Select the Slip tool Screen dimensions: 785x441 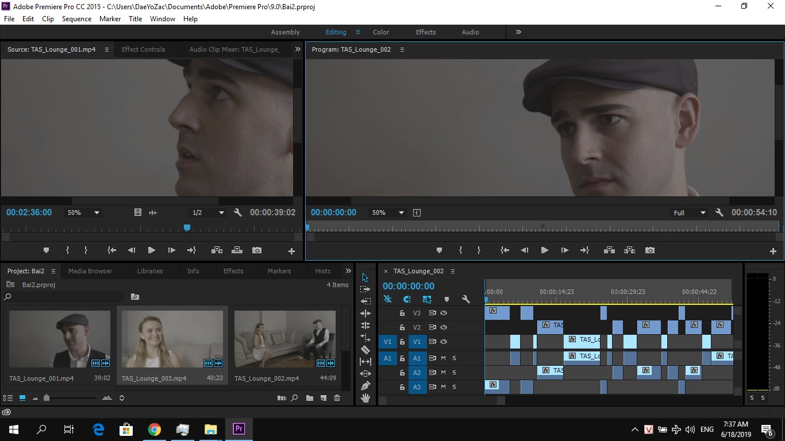pos(365,362)
